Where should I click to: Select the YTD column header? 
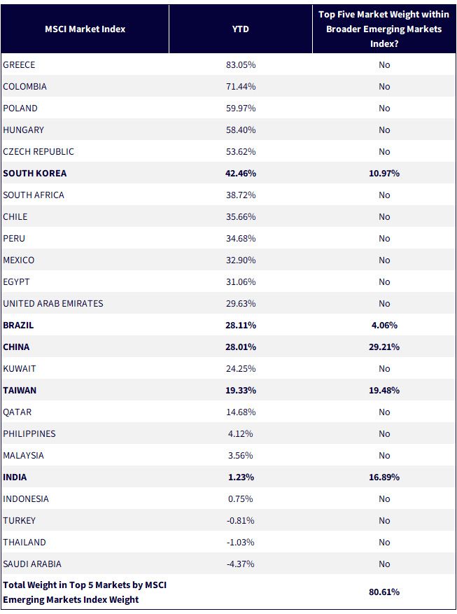coord(240,29)
